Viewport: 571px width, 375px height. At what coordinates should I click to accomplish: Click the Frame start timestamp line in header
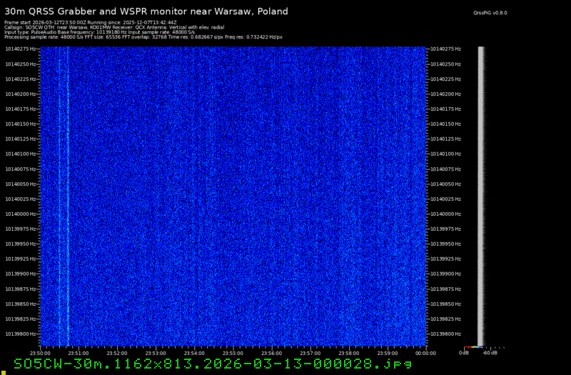click(x=91, y=22)
